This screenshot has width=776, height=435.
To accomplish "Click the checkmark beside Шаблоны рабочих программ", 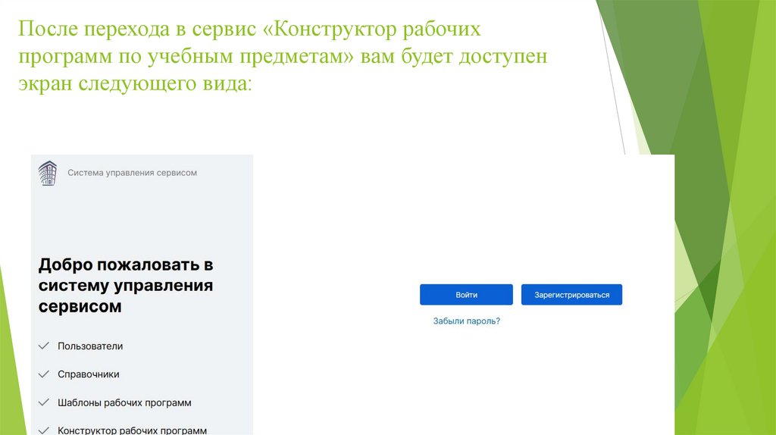I will pos(43,402).
